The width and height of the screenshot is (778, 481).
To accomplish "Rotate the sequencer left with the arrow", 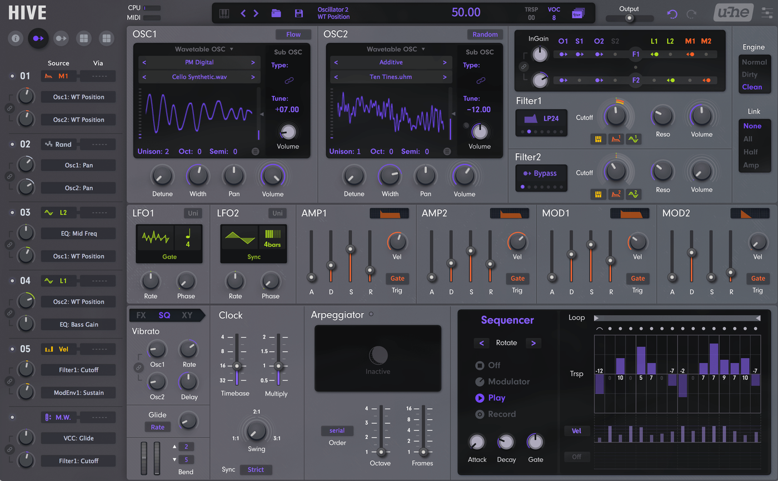I will pyautogui.click(x=481, y=343).
